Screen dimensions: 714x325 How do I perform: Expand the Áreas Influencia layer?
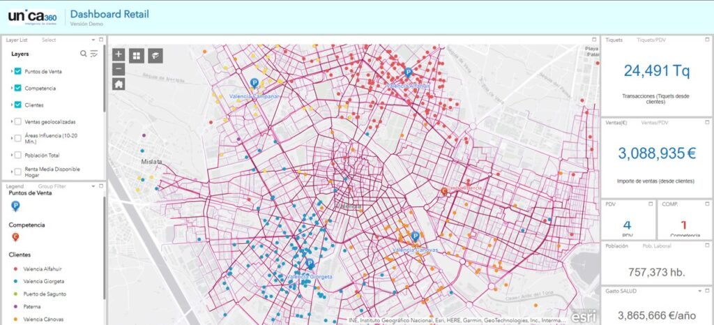coord(11,138)
